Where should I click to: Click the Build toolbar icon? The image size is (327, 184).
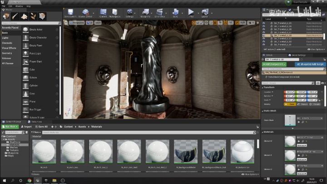pos(175,12)
